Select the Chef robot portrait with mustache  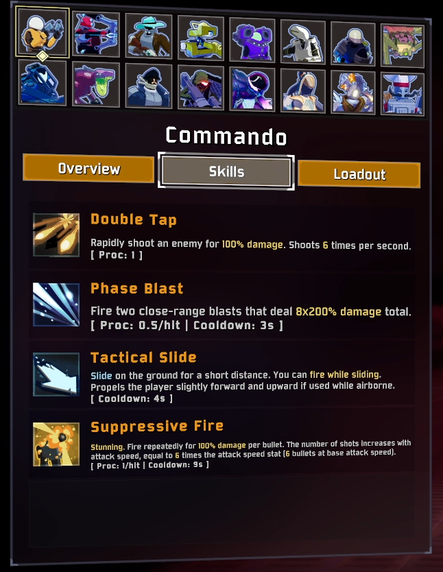(x=402, y=94)
